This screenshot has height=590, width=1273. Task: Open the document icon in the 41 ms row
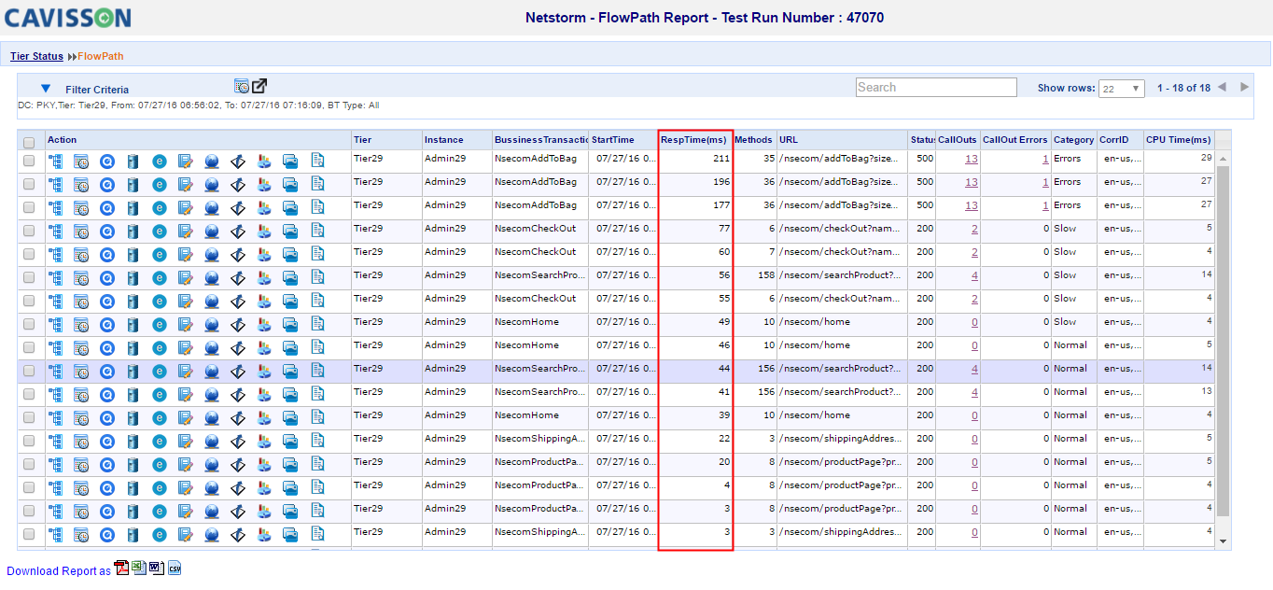pyautogui.click(x=317, y=394)
